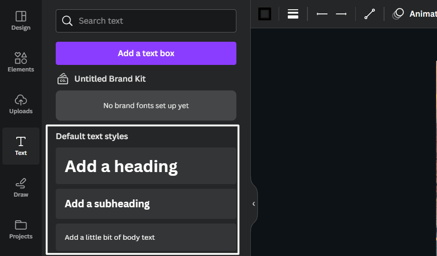This screenshot has width=437, height=256.
Task: Open the Projects folder panel
Action: click(x=21, y=229)
